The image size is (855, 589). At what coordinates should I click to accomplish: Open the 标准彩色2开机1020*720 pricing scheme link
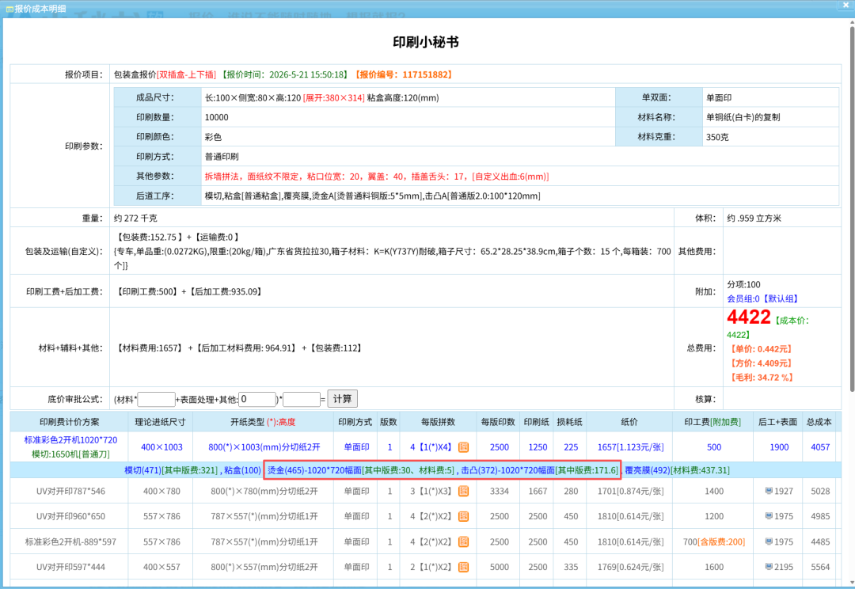coord(71,439)
